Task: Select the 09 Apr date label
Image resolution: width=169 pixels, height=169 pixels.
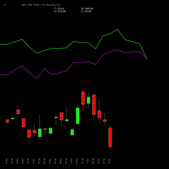Action: click(61, 161)
